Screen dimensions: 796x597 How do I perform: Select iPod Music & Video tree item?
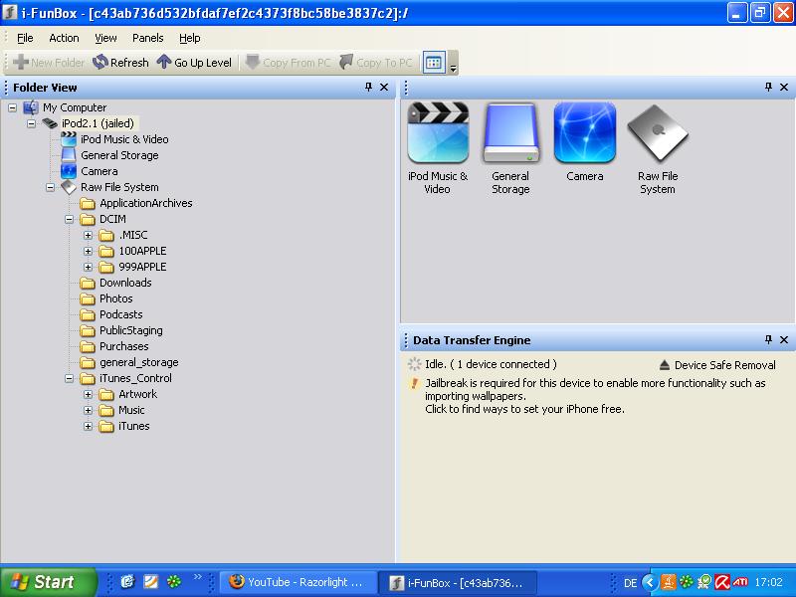[x=124, y=139]
